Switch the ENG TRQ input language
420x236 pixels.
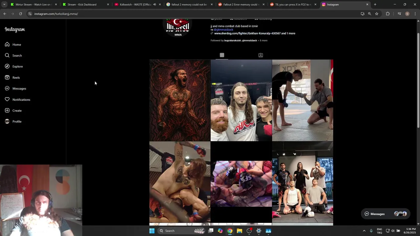tap(379, 231)
